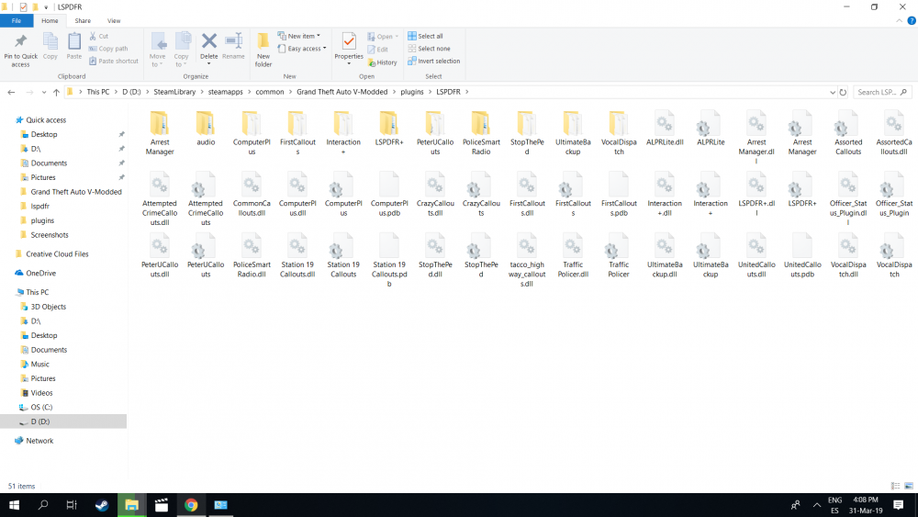918x517 pixels.
Task: Select the LSPDFR+ folder
Action: click(388, 129)
